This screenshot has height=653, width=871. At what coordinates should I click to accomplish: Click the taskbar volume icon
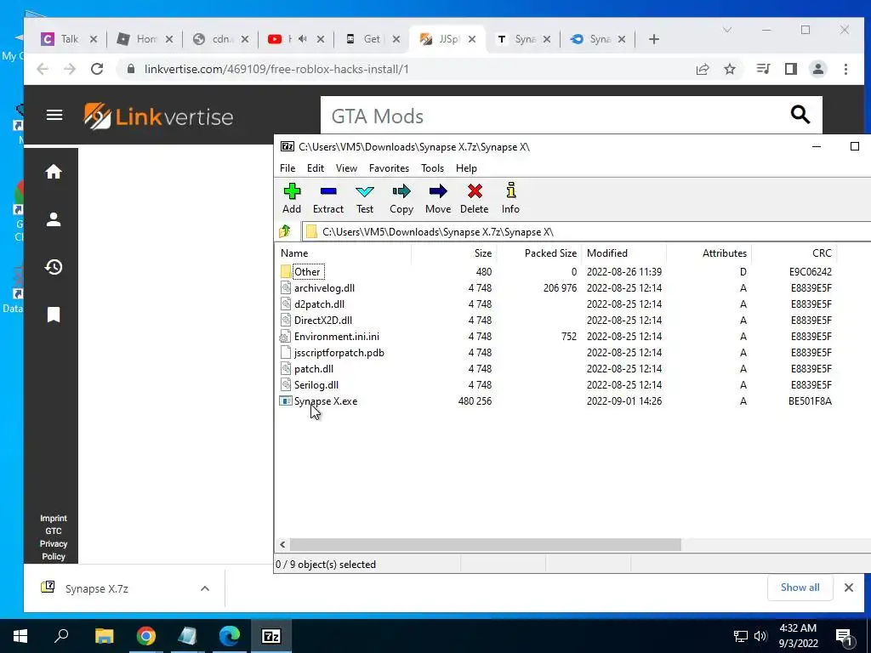[760, 636]
